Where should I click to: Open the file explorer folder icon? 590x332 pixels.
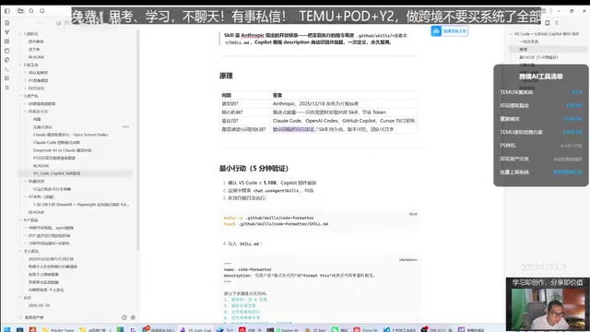[x=20, y=11]
